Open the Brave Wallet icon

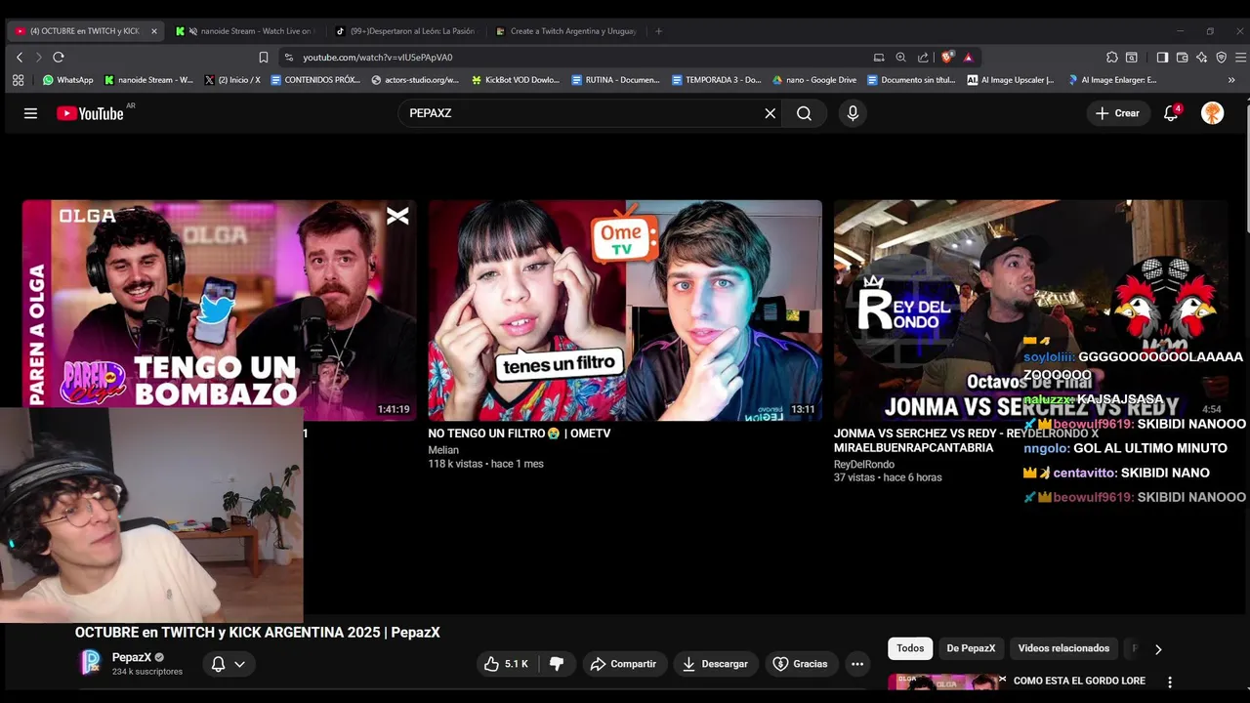[1182, 58]
